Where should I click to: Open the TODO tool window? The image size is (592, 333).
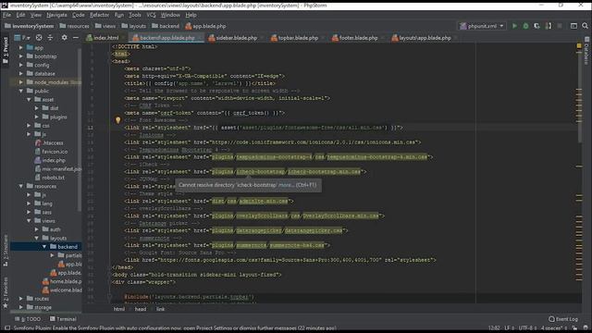28,319
